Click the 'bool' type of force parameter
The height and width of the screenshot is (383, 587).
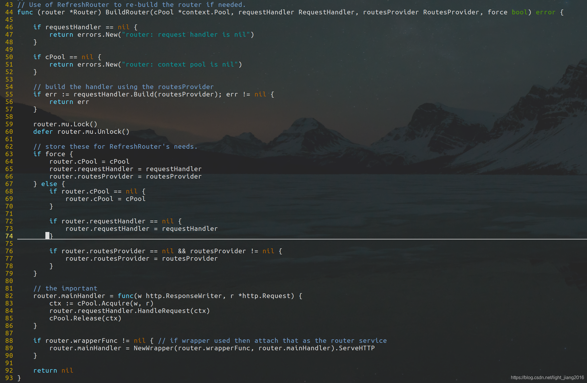click(x=519, y=12)
